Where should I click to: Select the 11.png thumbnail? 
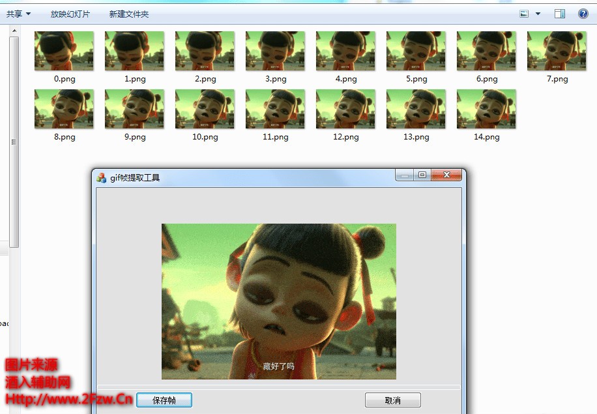tap(275, 109)
